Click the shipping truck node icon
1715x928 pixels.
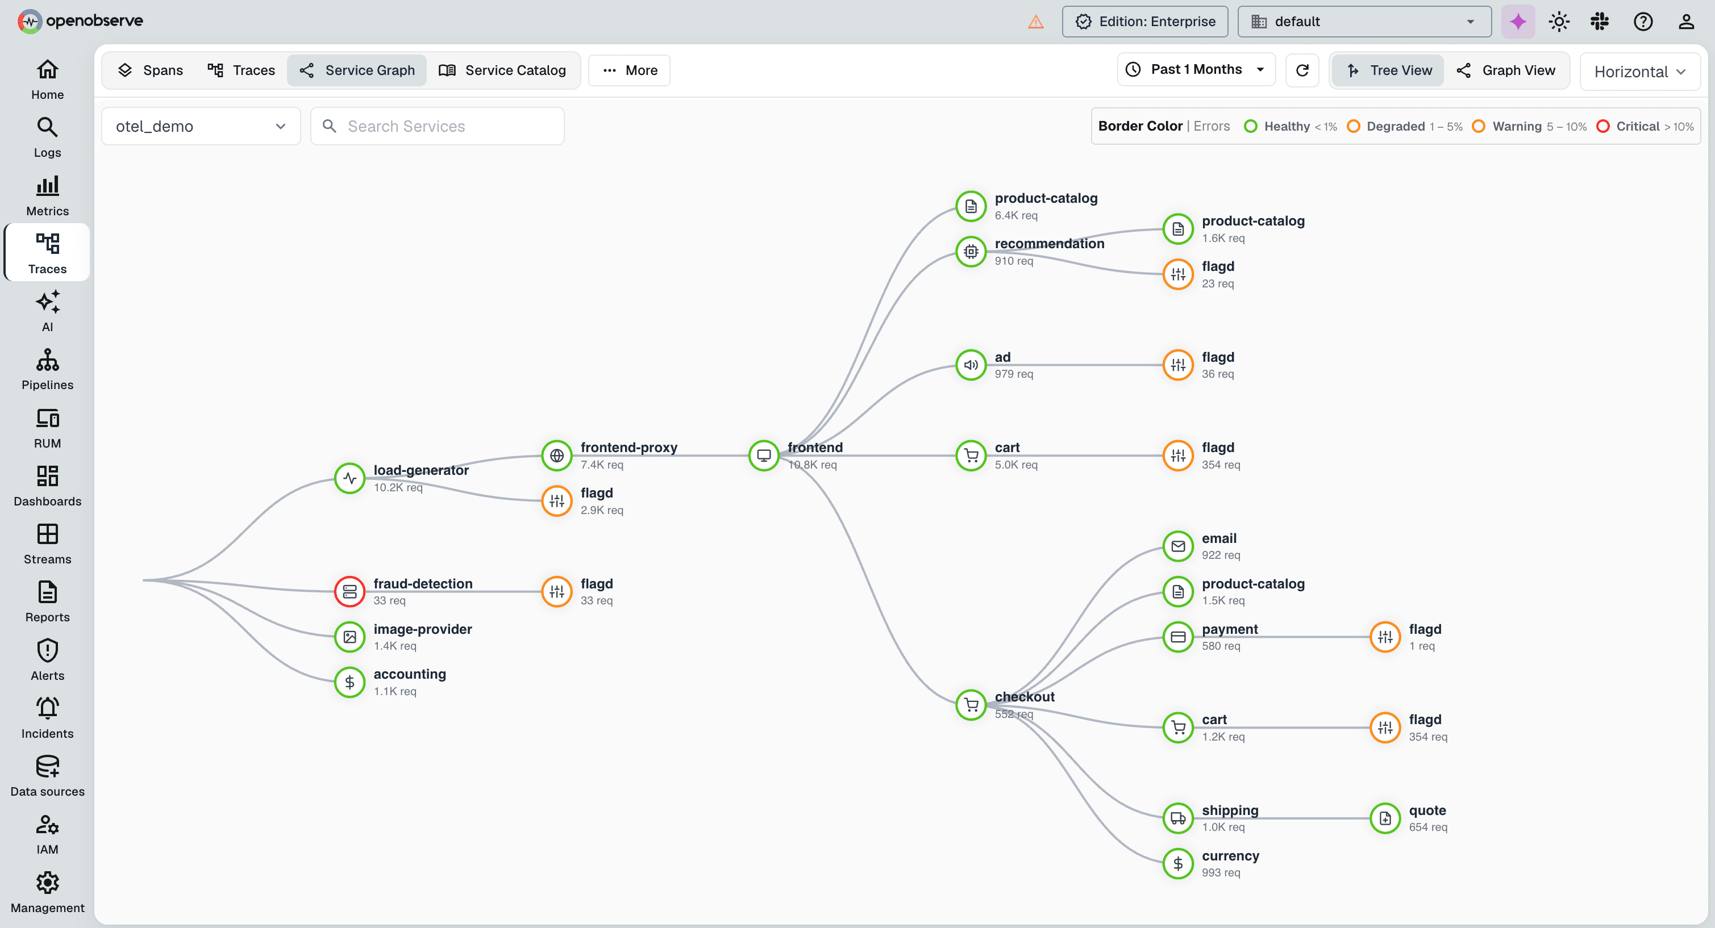[1178, 818]
